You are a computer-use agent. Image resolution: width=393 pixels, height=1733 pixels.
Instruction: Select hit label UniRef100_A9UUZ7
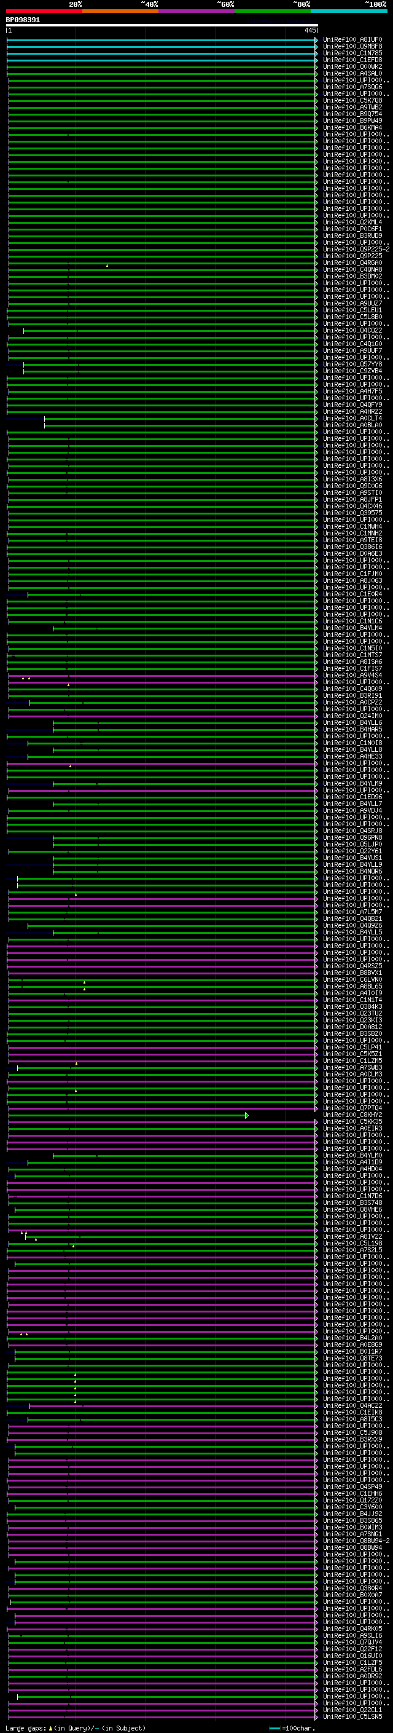click(x=352, y=302)
